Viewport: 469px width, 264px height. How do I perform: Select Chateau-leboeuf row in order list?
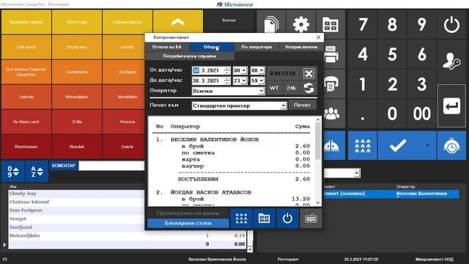click(76, 202)
